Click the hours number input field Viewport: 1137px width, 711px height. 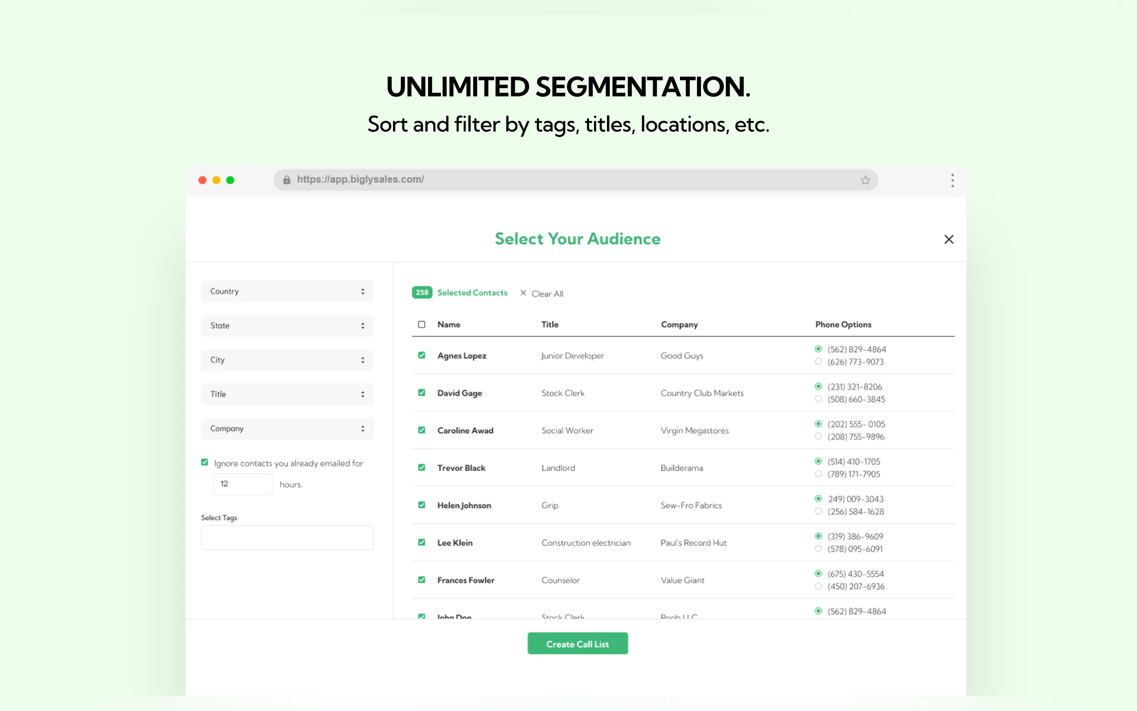pyautogui.click(x=243, y=484)
